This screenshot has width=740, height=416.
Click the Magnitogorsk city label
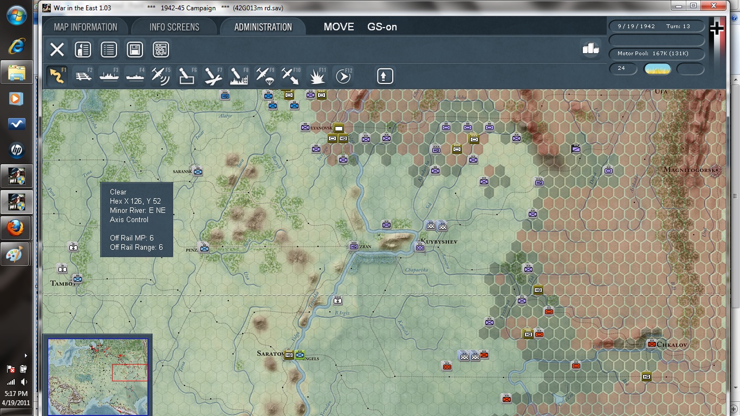click(x=690, y=170)
